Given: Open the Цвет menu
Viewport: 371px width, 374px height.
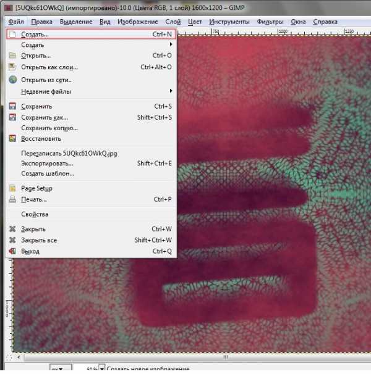Looking at the screenshot, I should pyautogui.click(x=195, y=22).
